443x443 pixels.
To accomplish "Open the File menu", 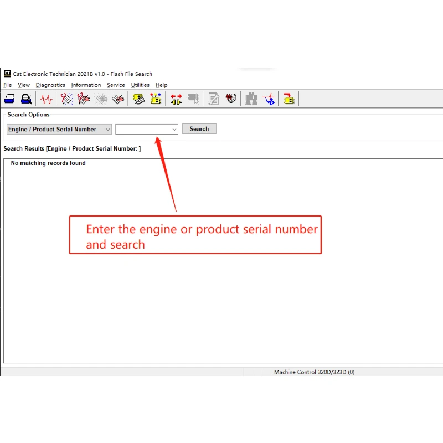I will click(x=8, y=85).
